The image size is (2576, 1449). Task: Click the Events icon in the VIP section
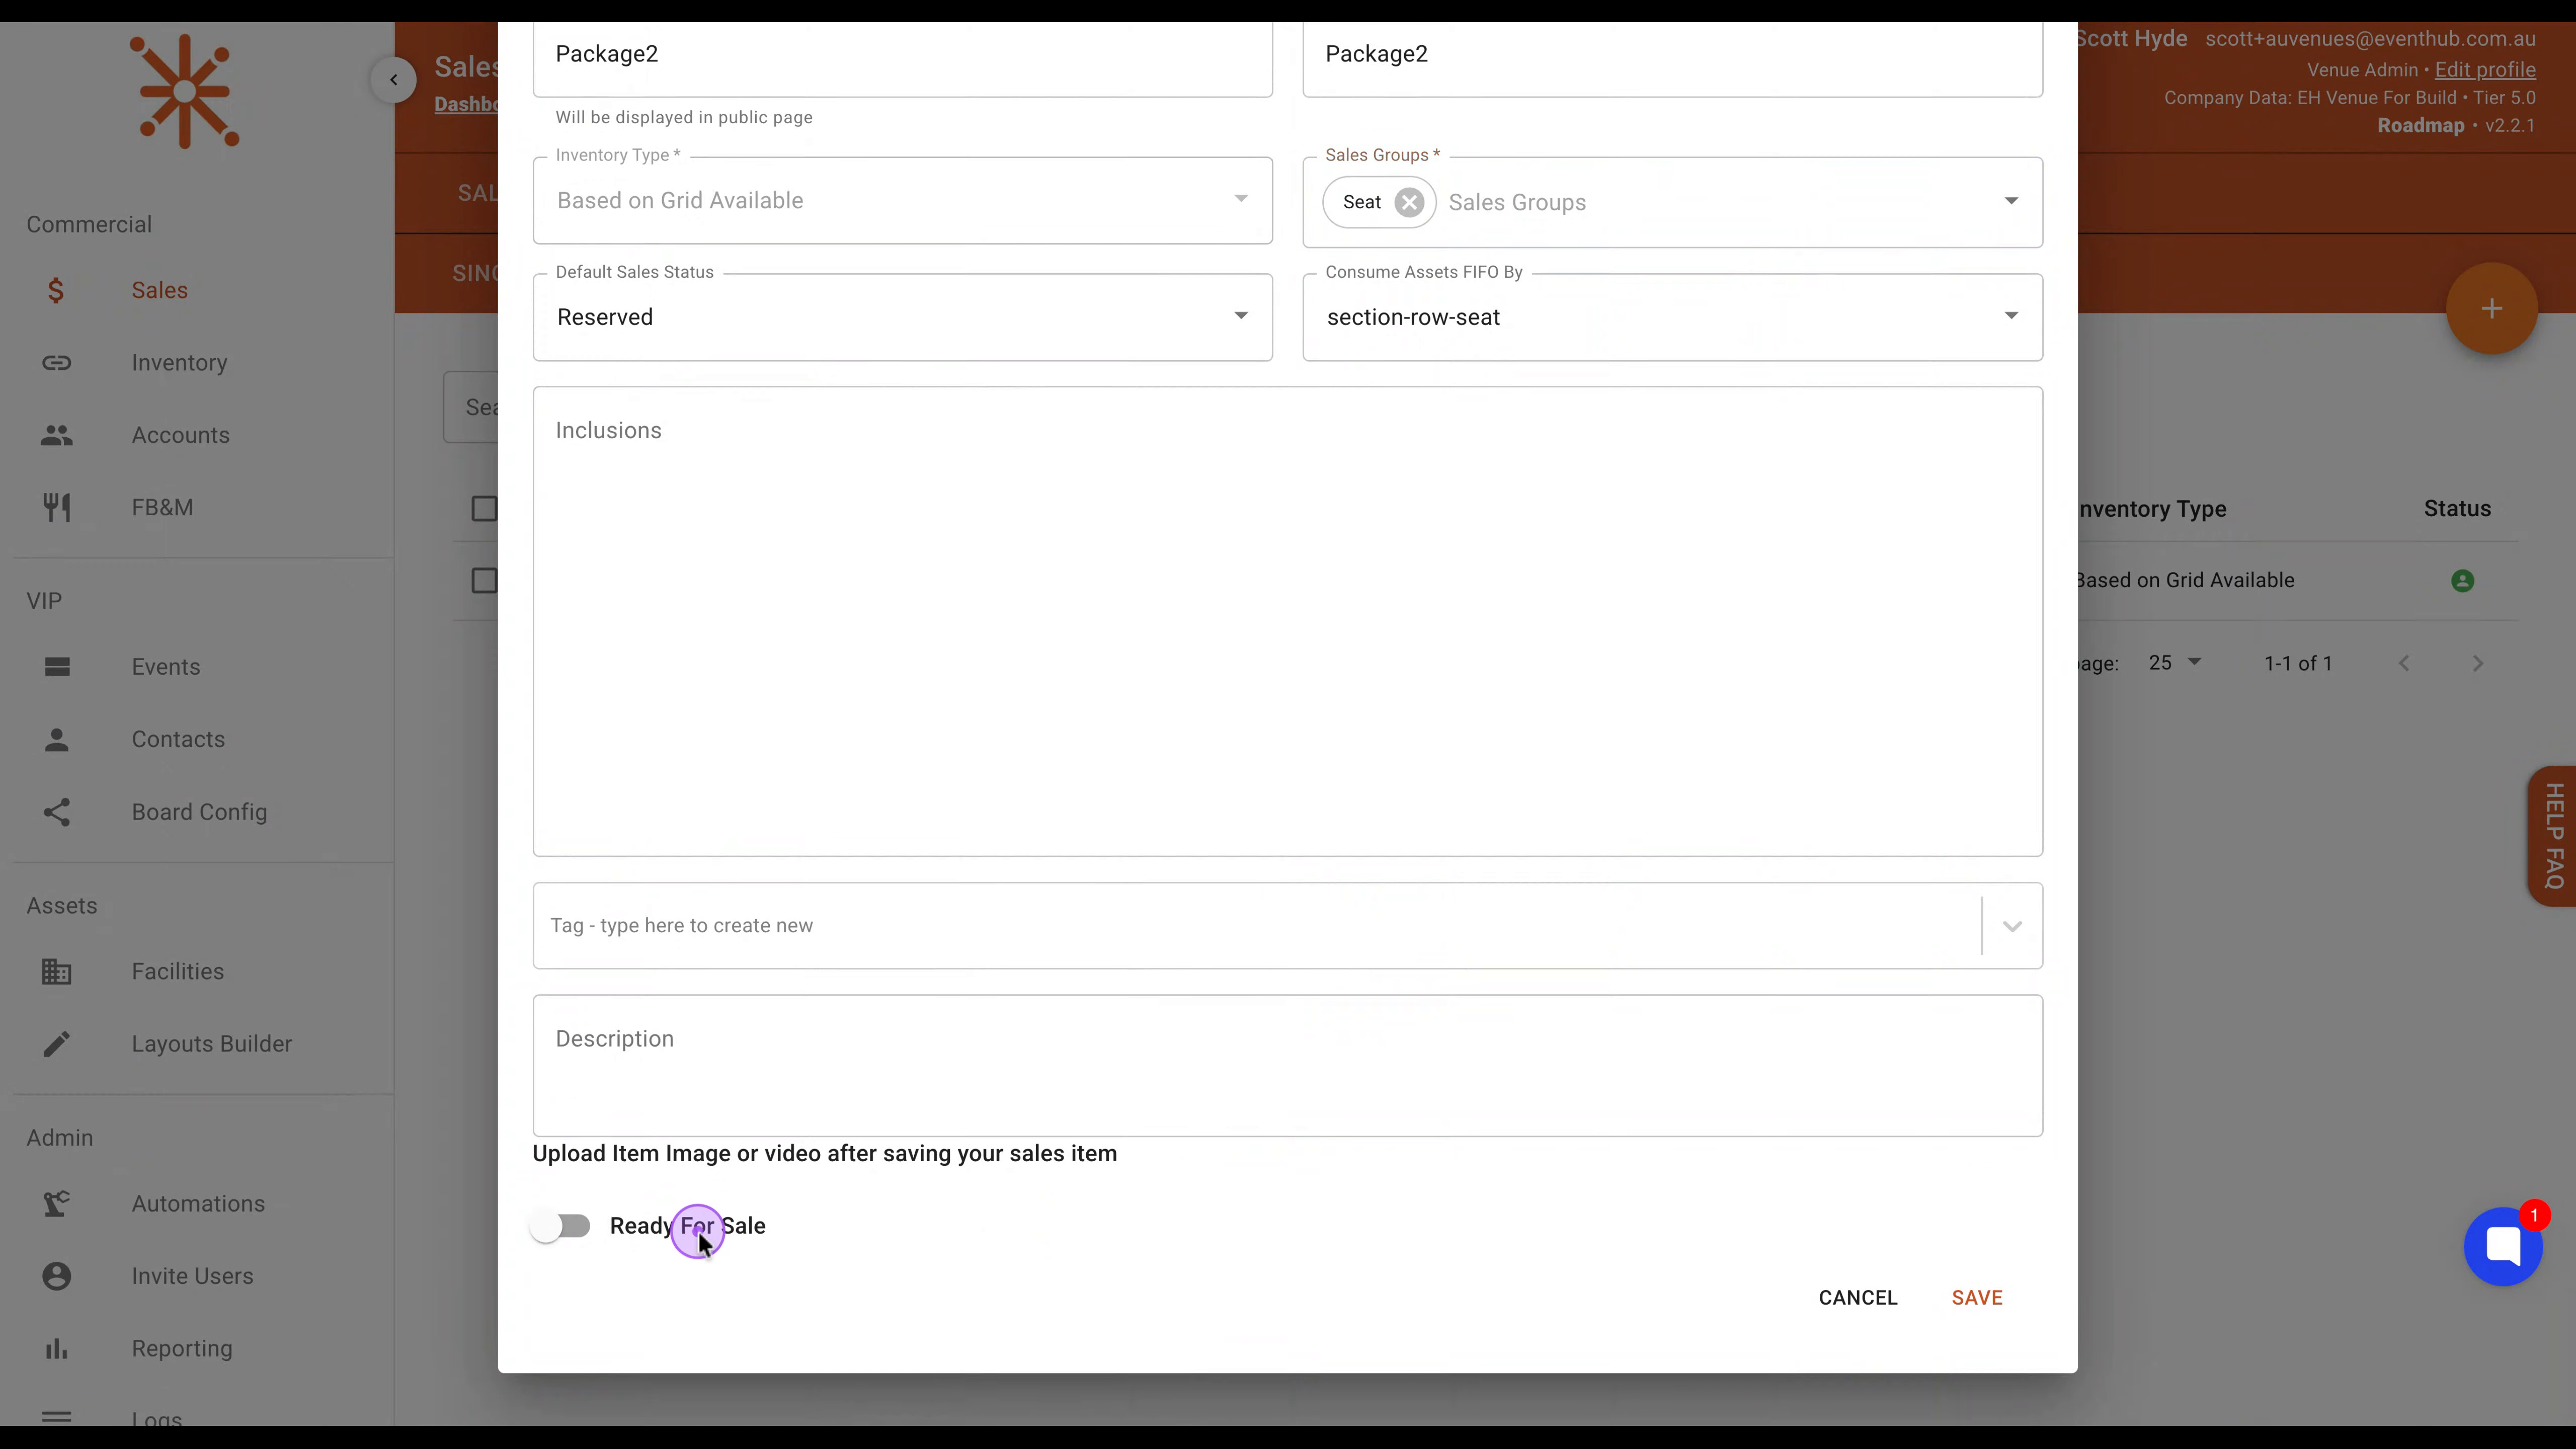pyautogui.click(x=57, y=667)
